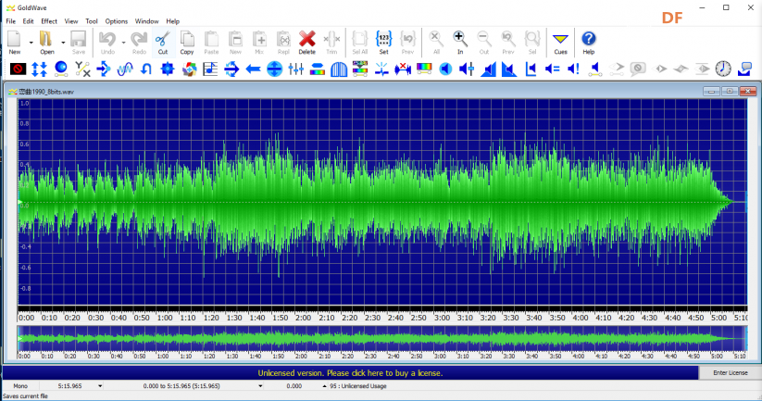Open the equalizer sliders effect icon
This screenshot has width=762, height=401.
(295, 69)
